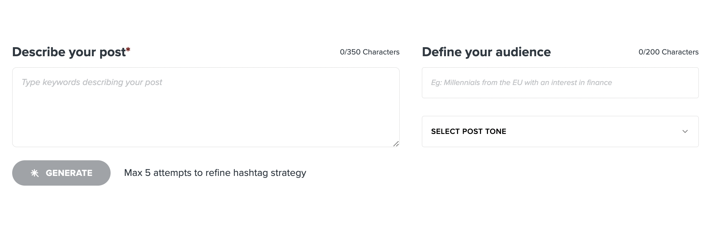Viewport: 713px width, 229px height.
Task: Click the Define your audience heading
Action: pos(486,52)
